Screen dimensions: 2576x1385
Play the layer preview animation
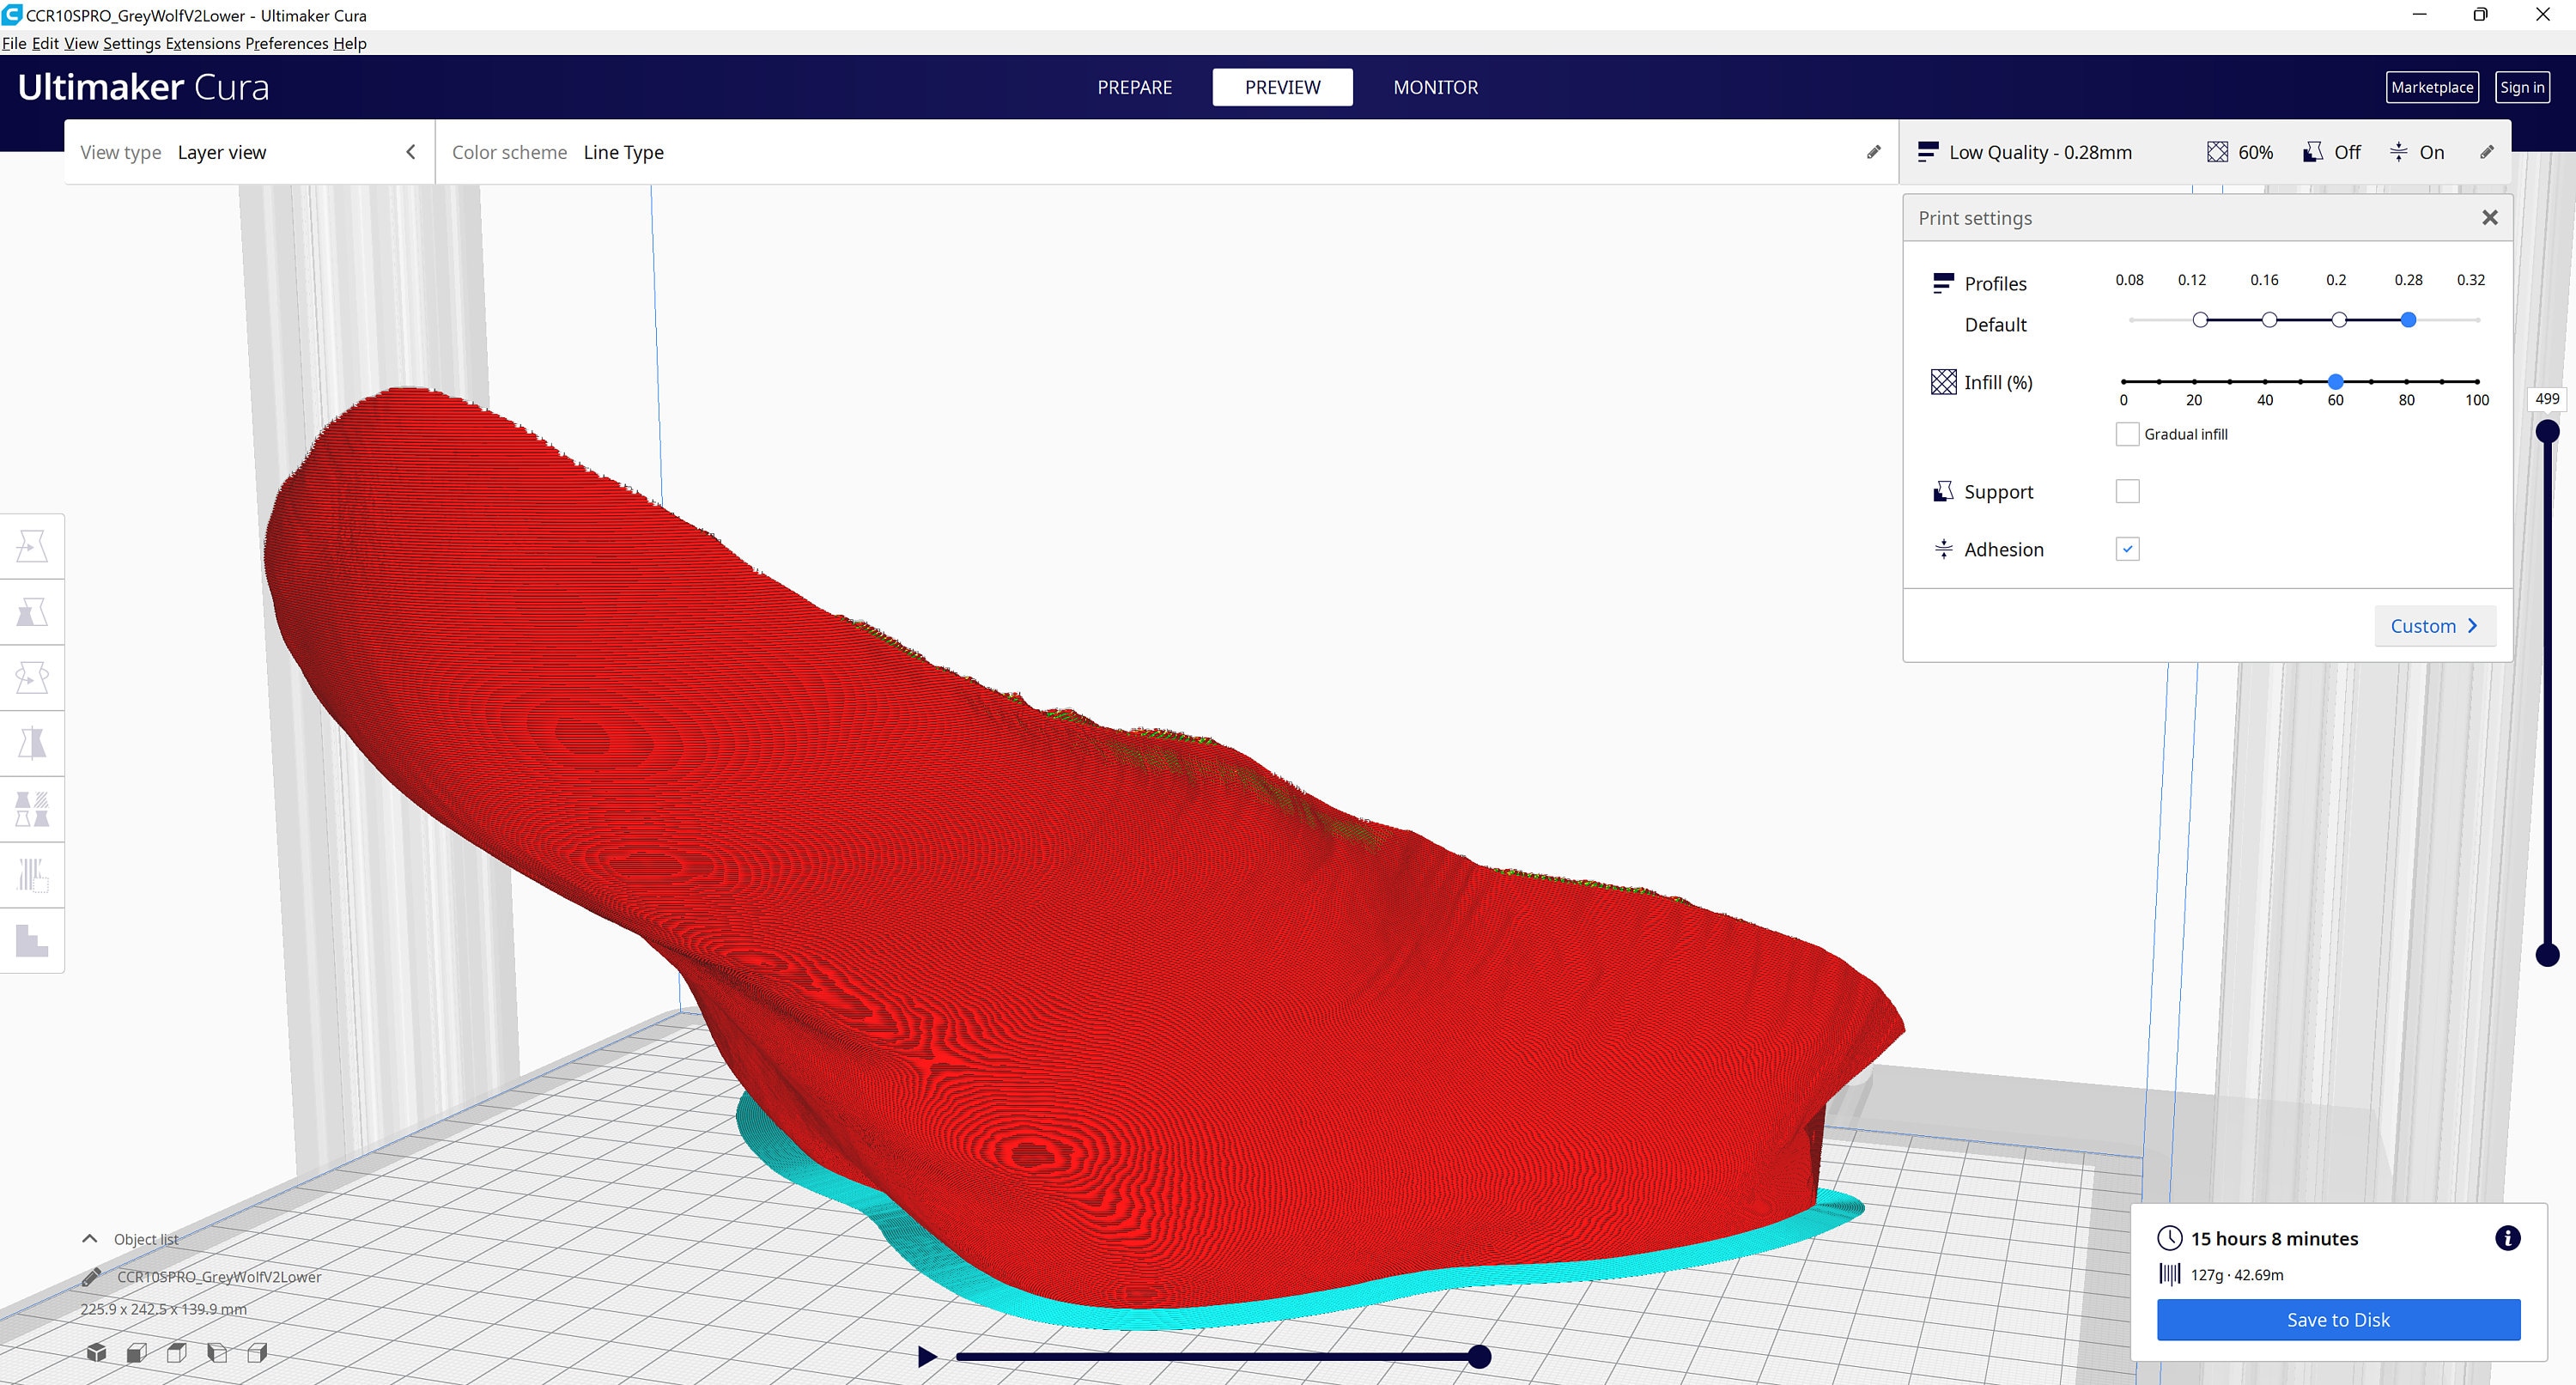(x=925, y=1355)
